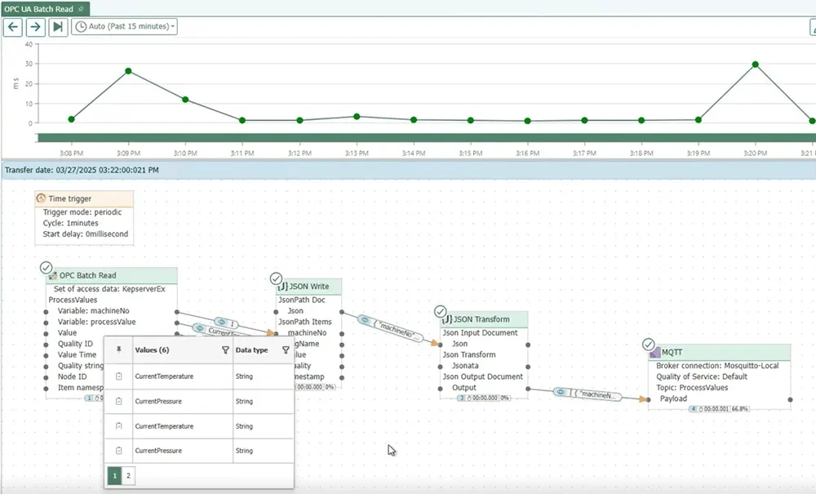Click the check mark status on the OPC Batch Read node
The width and height of the screenshot is (816, 494).
(46, 268)
